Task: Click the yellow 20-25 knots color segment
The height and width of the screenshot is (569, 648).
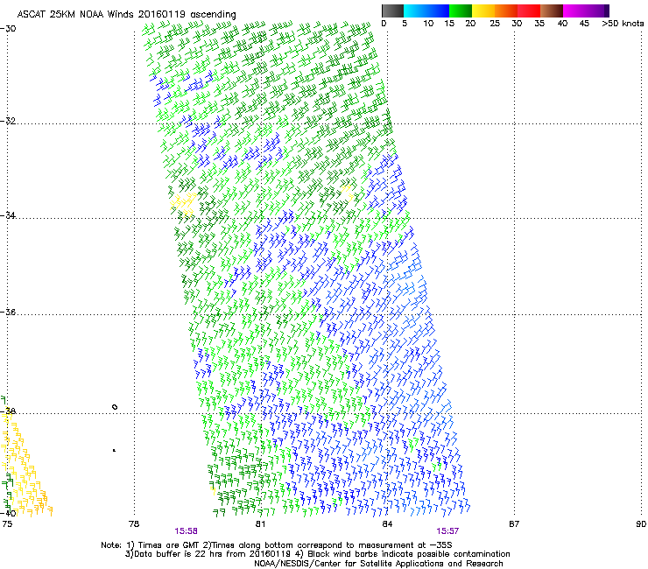Action: pyautogui.click(x=483, y=11)
